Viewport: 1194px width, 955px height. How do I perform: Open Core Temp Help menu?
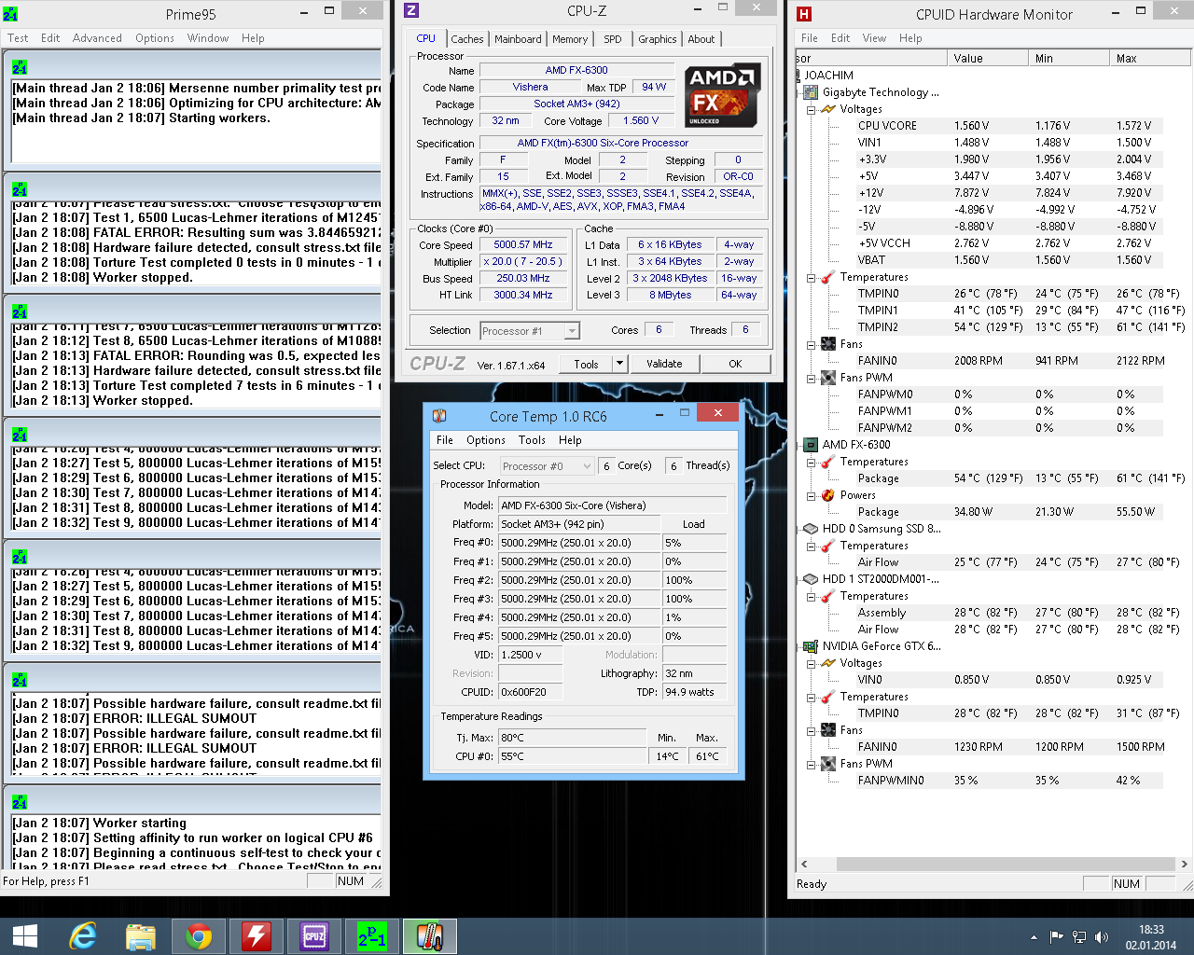click(570, 440)
